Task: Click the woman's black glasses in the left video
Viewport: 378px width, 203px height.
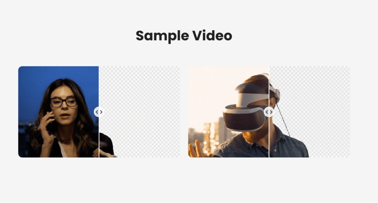Action: [63, 102]
